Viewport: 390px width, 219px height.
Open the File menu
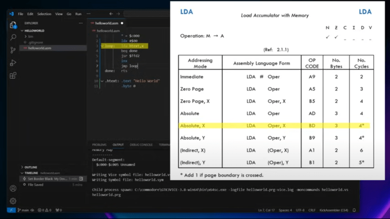[x=20, y=14]
